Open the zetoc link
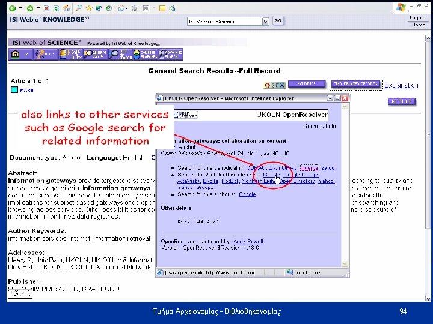433x324 pixels. (x=328, y=167)
